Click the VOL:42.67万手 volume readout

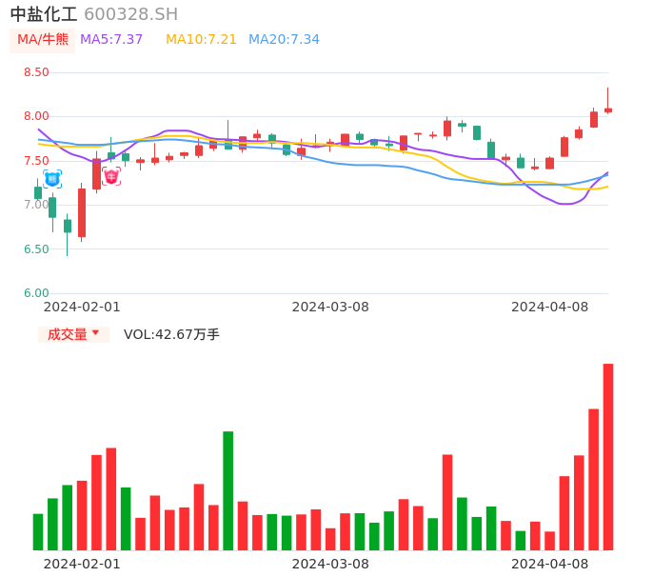click(x=171, y=334)
